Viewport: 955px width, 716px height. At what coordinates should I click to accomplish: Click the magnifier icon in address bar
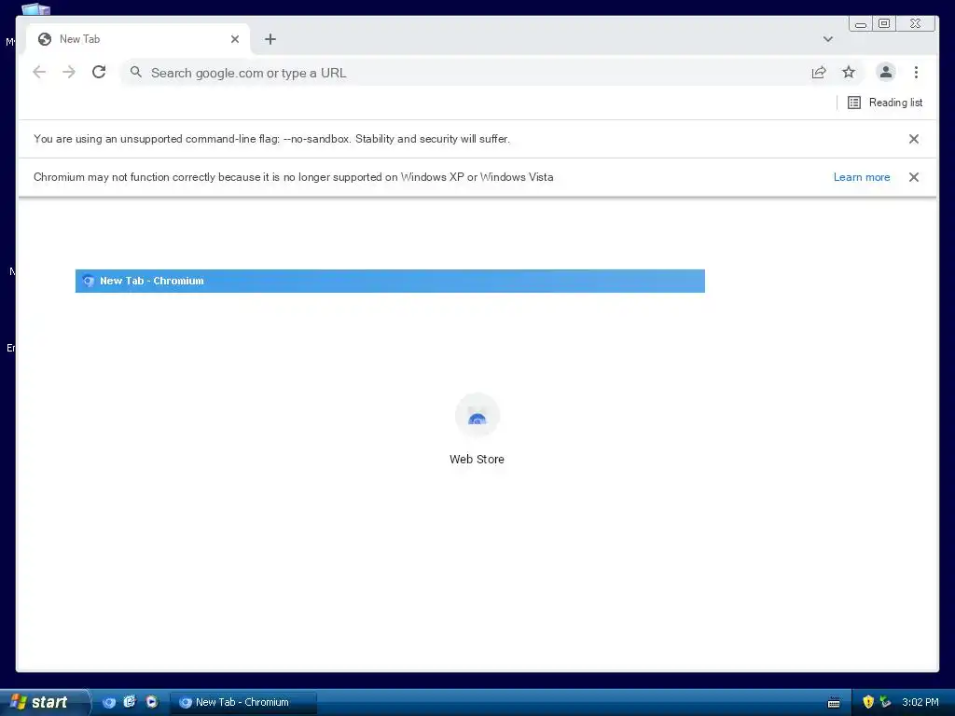136,73
